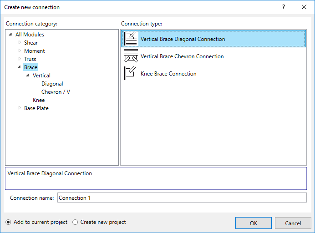315x233 pixels.
Task: Select the Diagonal tree item
Action: (x=52, y=84)
